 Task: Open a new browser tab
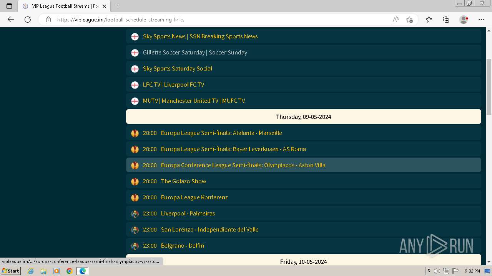117,6
